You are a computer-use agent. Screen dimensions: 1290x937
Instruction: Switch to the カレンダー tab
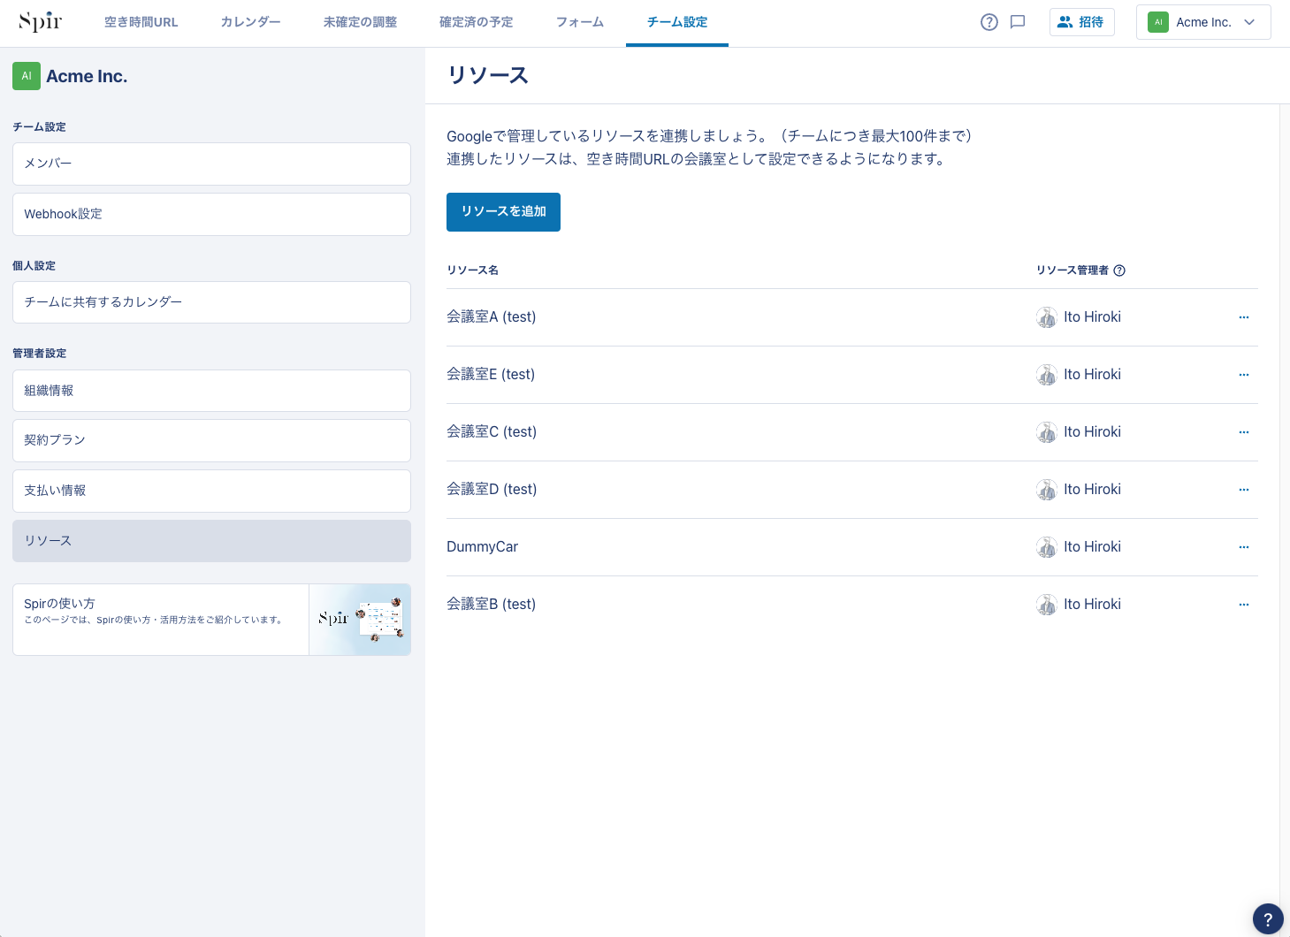tap(250, 22)
